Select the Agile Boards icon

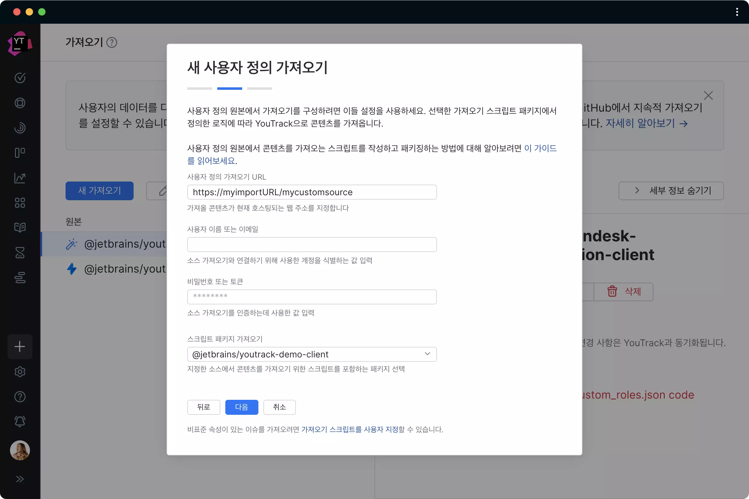(x=20, y=153)
